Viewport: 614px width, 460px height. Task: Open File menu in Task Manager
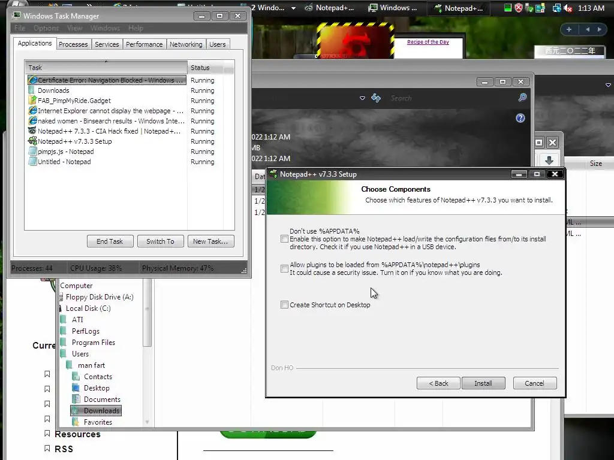point(20,28)
